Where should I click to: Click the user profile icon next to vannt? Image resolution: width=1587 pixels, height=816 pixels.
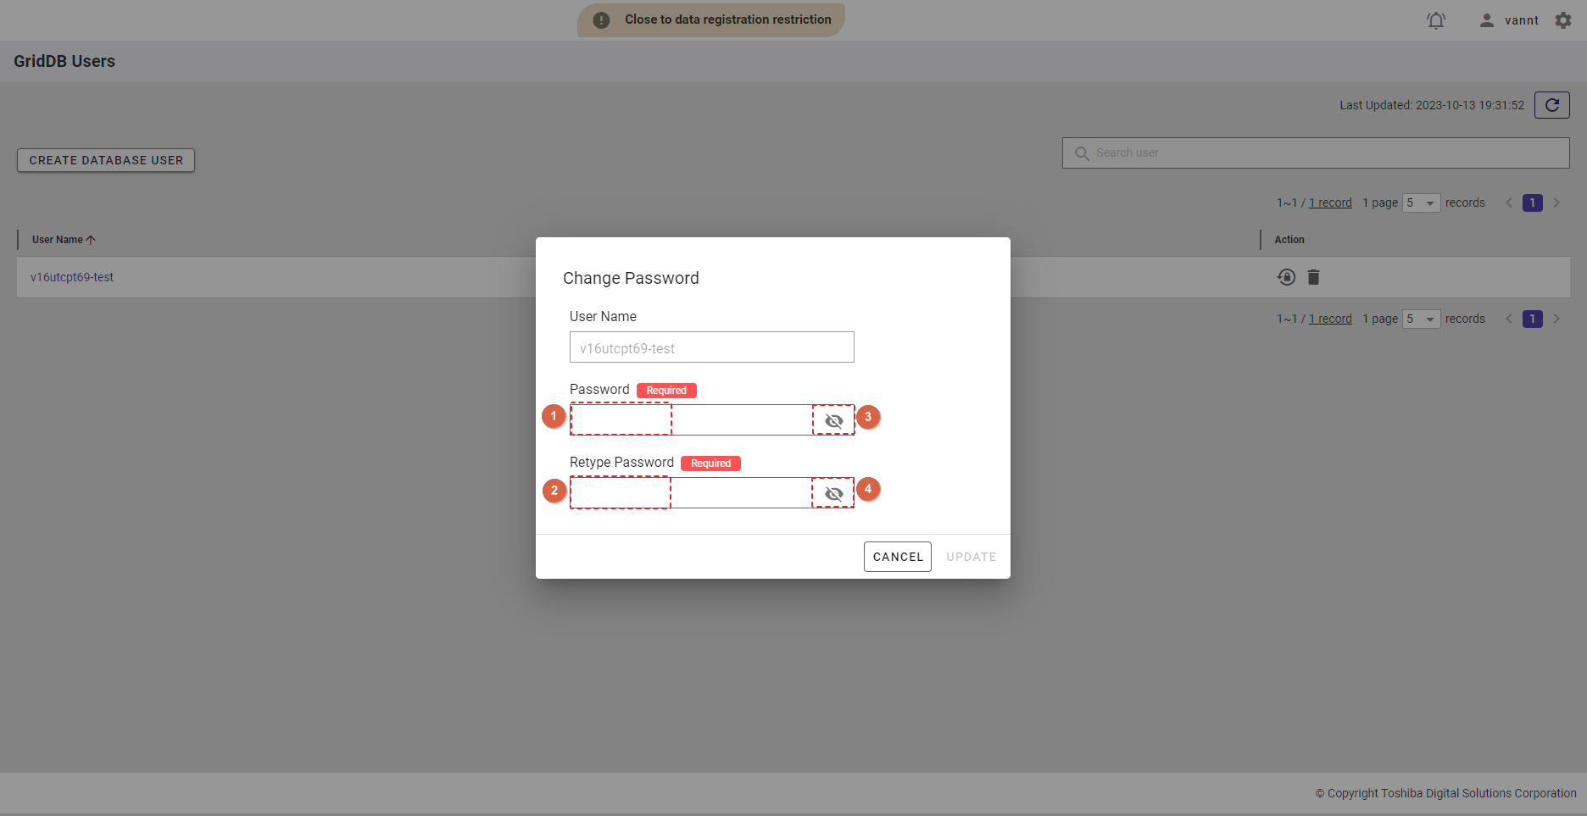(x=1486, y=20)
